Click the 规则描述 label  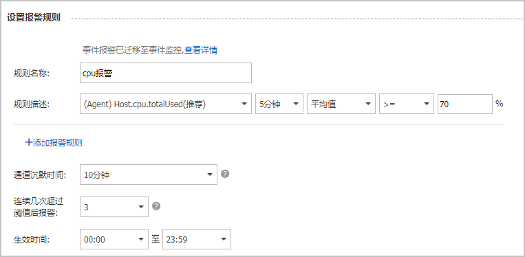[32, 104]
